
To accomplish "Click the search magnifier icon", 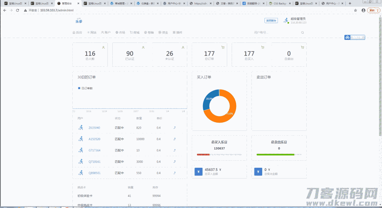I will coord(303,33).
